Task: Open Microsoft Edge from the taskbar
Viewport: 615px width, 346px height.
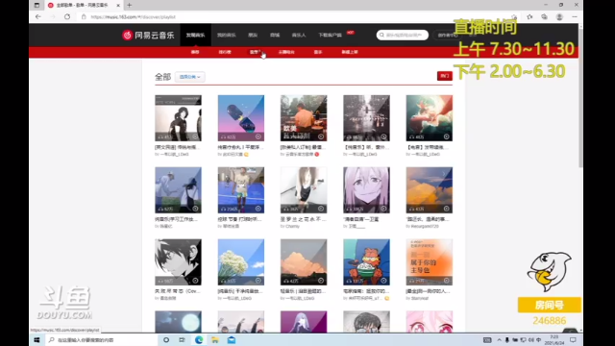Action: click(199, 339)
